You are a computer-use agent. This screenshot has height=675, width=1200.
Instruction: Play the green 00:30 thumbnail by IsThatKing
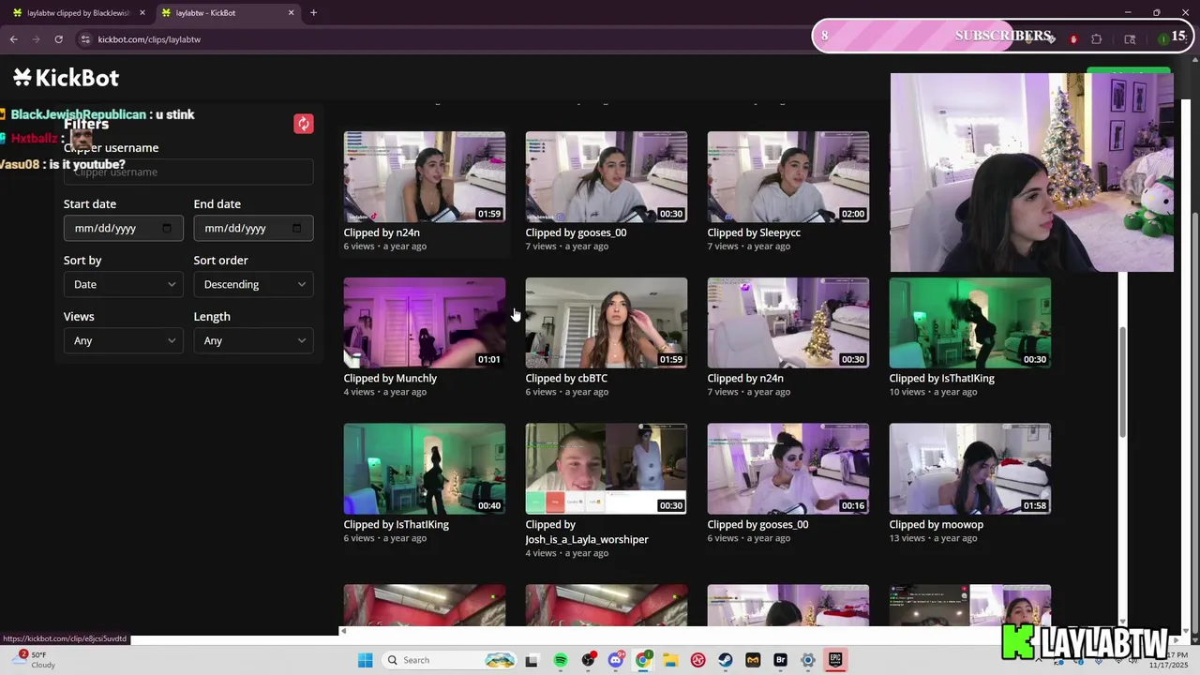point(969,322)
